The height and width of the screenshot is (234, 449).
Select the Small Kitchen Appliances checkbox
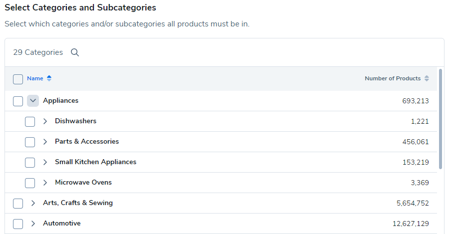(30, 162)
